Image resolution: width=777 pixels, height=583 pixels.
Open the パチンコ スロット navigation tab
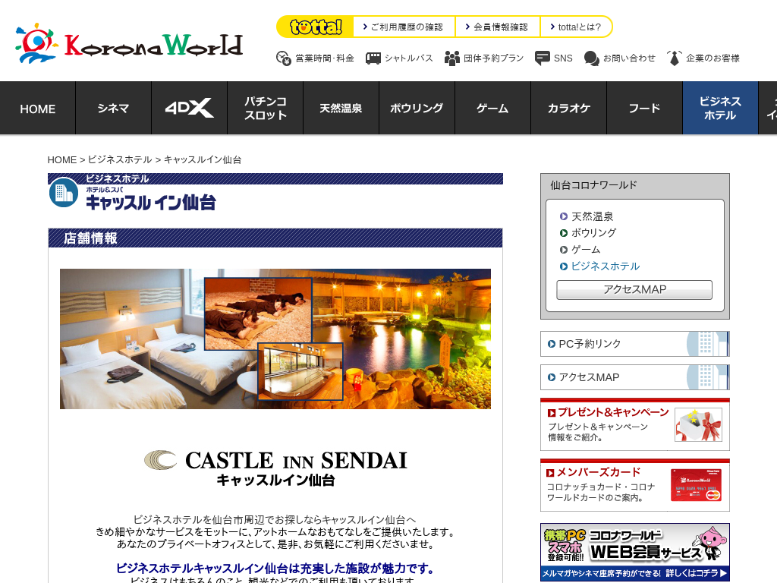tap(265, 108)
